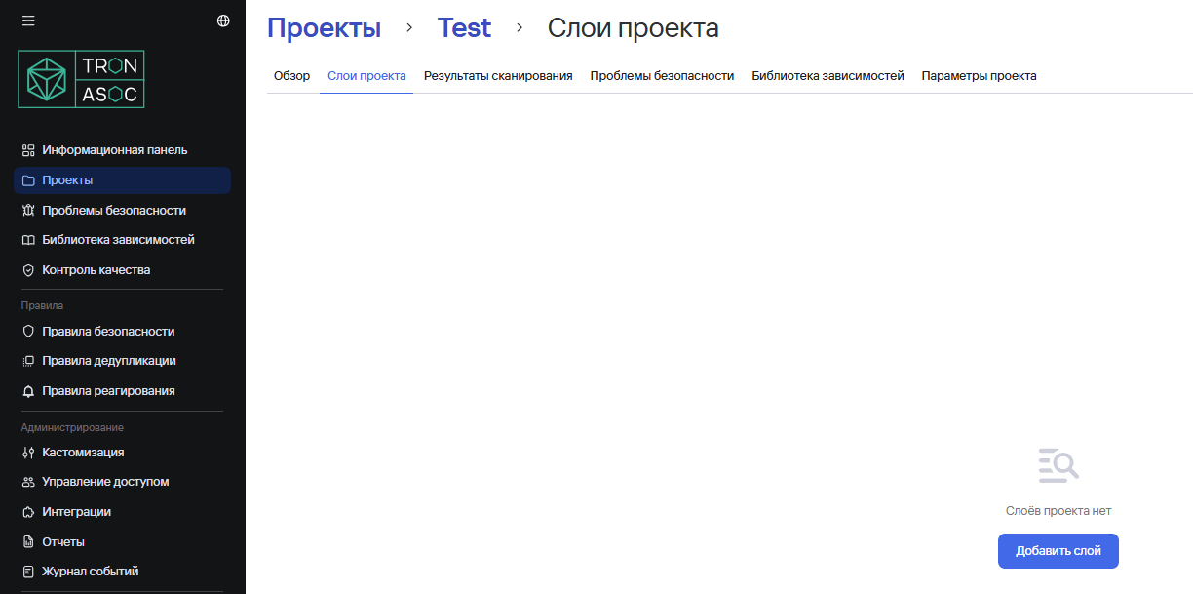The image size is (1193, 594).
Task: Switch to the Обзор tab
Action: [291, 75]
